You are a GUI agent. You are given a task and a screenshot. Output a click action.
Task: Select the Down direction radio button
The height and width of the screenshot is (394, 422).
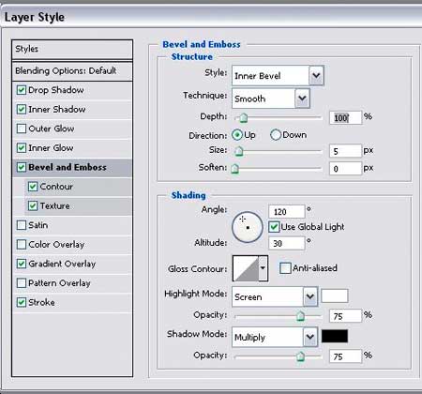pyautogui.click(x=276, y=135)
